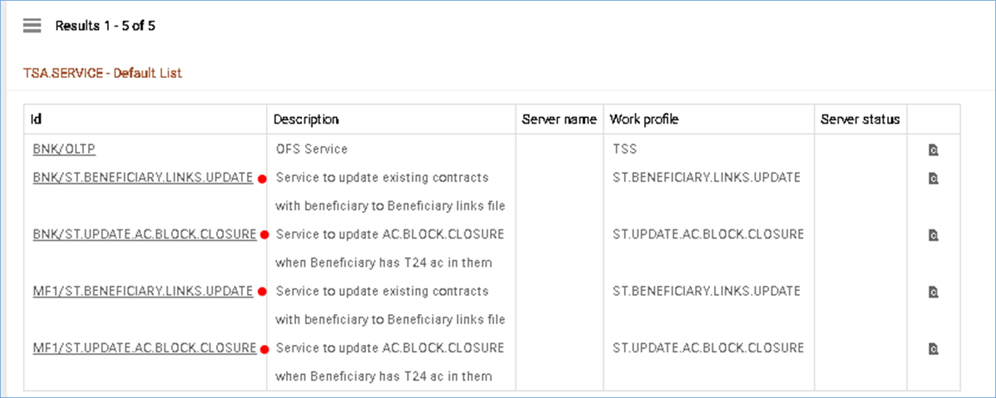Open the hamburger menu beside Results

[x=32, y=26]
